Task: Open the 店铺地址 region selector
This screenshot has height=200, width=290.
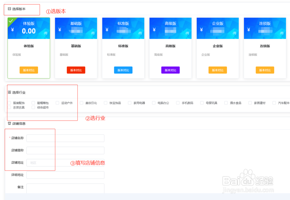Action: 65,163
